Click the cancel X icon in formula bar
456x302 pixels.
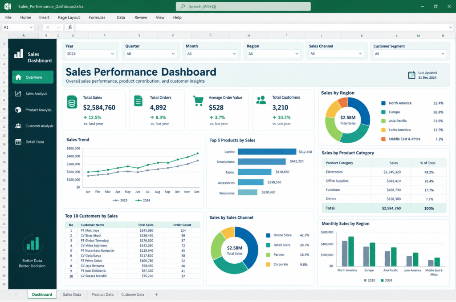48,27
